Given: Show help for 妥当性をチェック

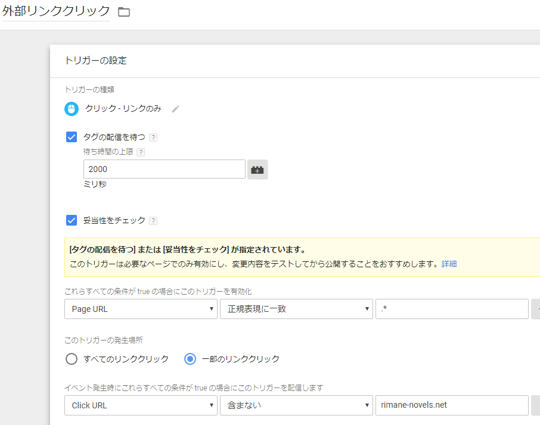Looking at the screenshot, I should [153, 221].
